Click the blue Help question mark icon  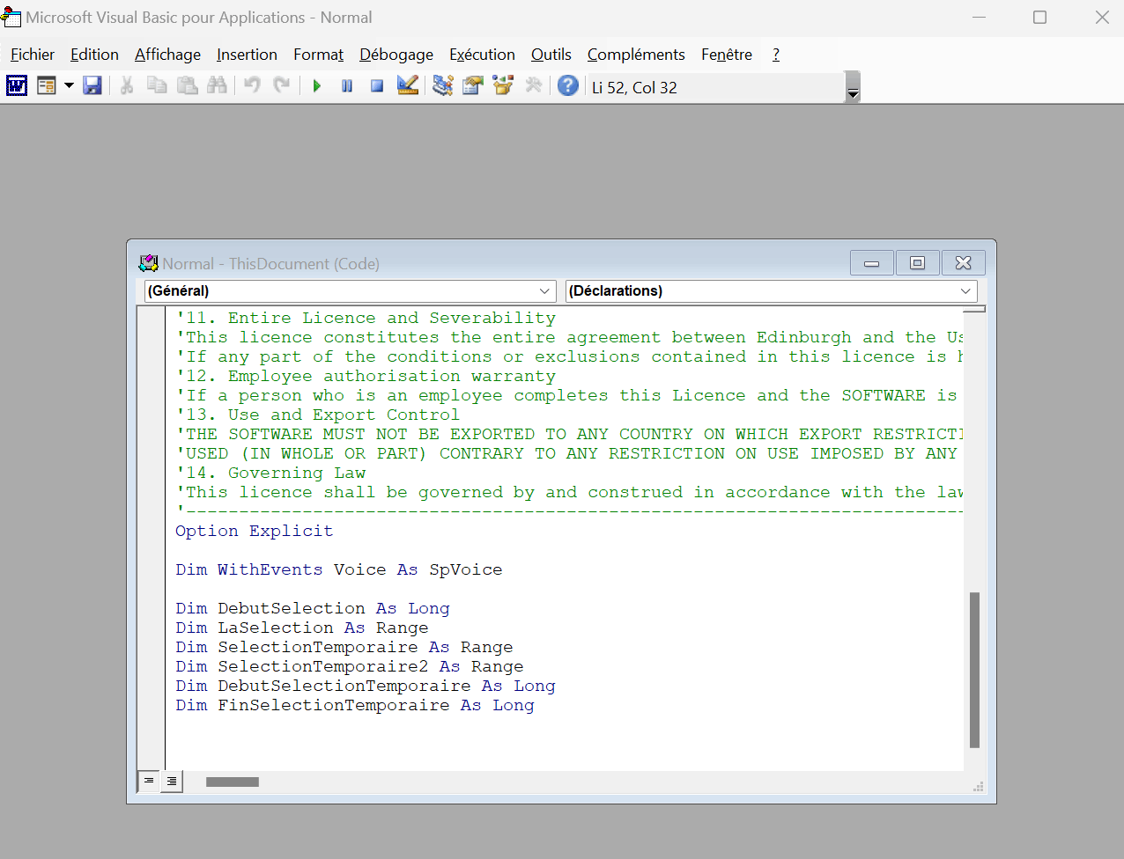click(568, 85)
